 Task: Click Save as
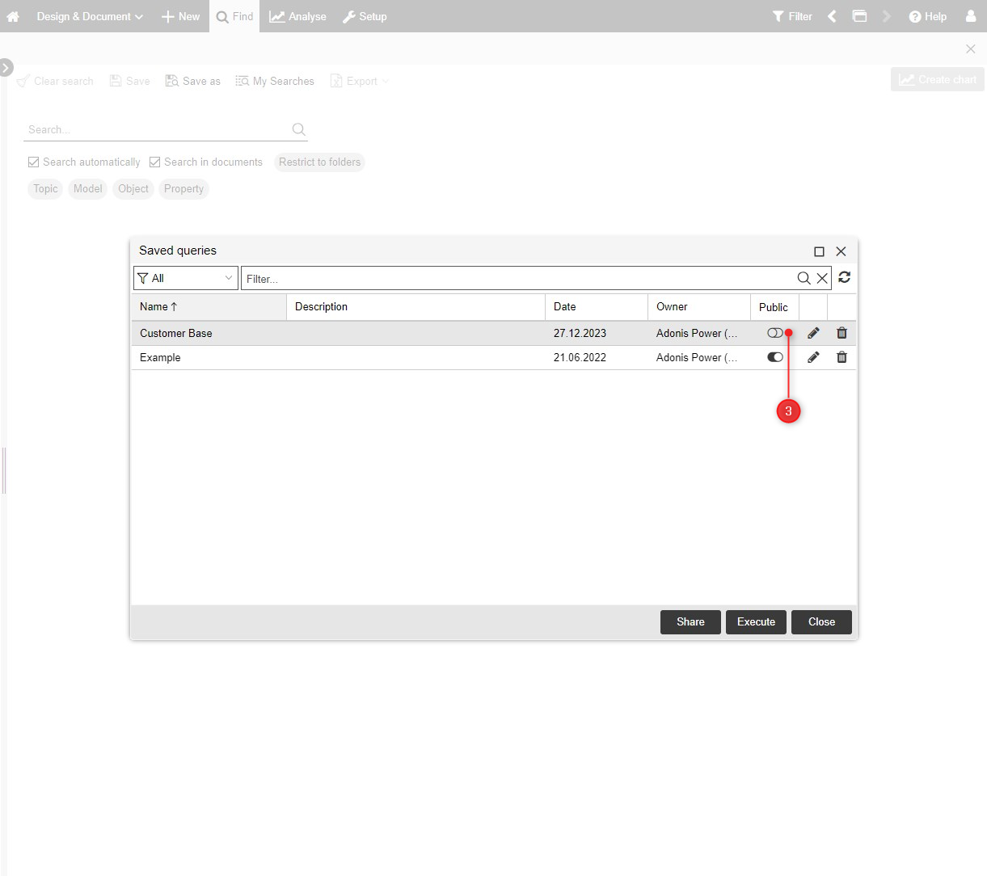tap(193, 81)
